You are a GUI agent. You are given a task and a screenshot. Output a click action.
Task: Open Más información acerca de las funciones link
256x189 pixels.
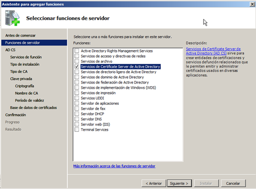point(114,166)
